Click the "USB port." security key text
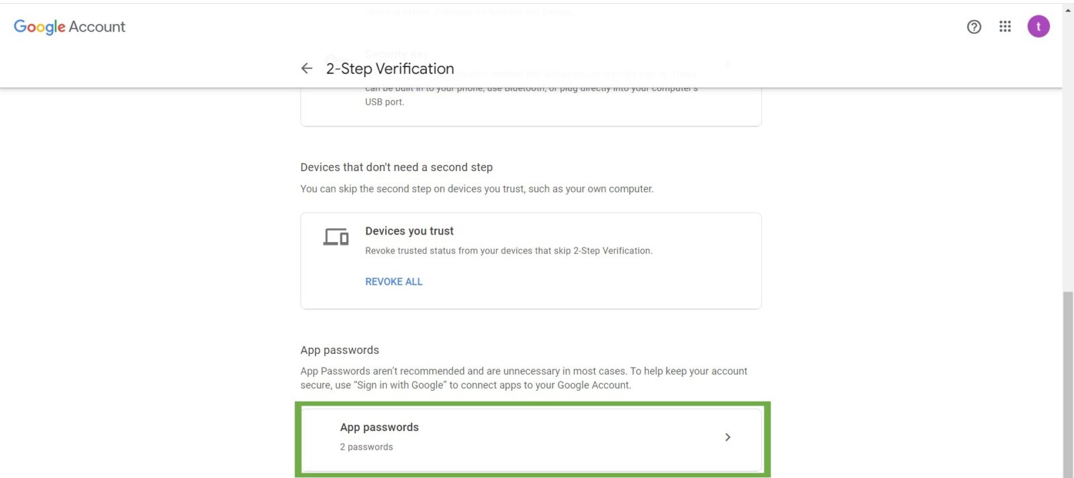This screenshot has height=478, width=1074. coord(385,102)
